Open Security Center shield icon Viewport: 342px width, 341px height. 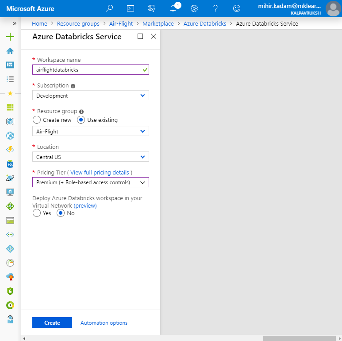point(10,291)
